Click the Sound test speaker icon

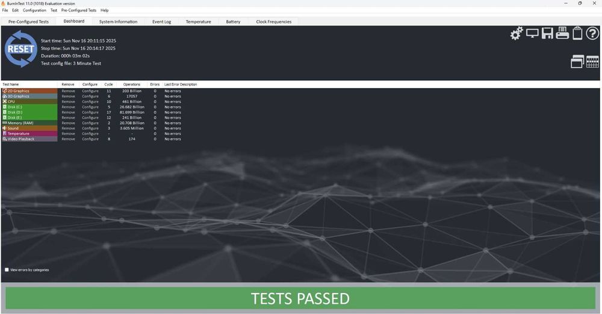tap(5, 128)
